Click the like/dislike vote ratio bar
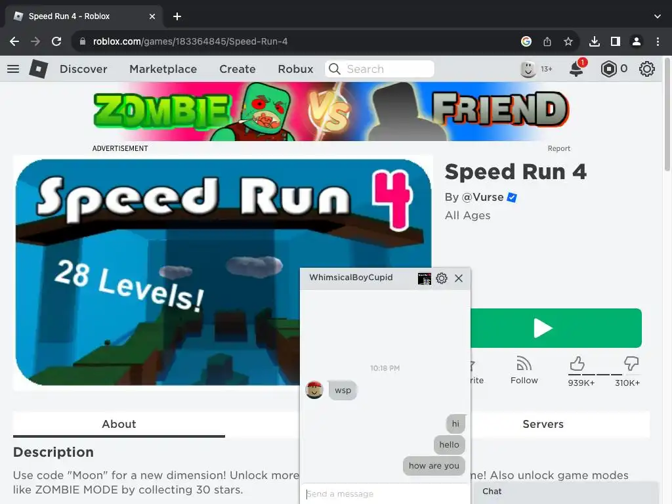Image resolution: width=672 pixels, height=504 pixels. click(604, 375)
